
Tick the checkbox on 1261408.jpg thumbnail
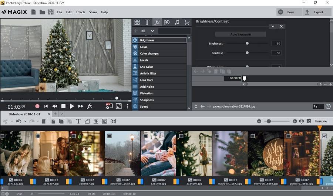[x=145, y=136]
